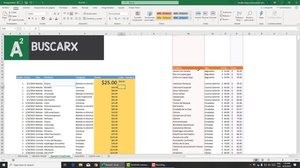Click the Buscar search box
This screenshot has height=168, width=300.
[x=150, y=3]
